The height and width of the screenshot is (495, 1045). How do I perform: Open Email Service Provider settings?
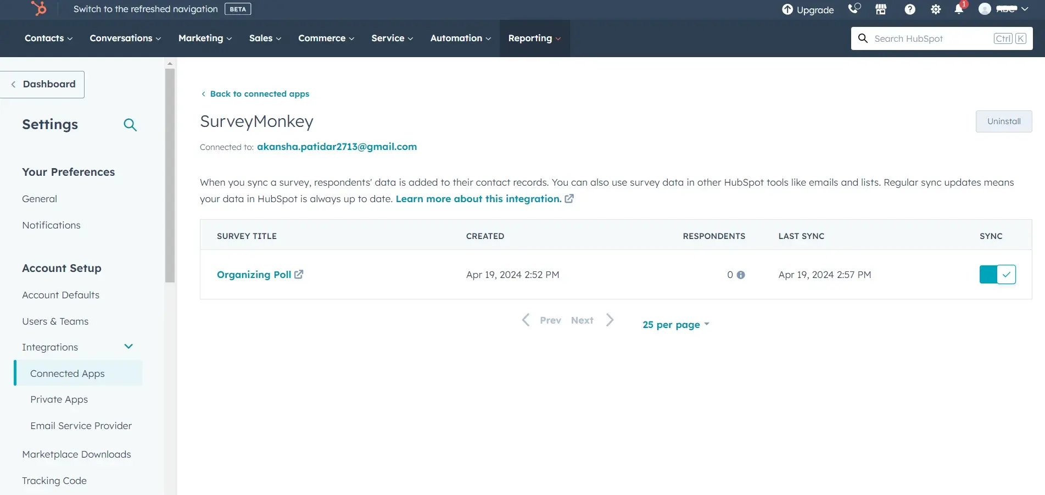tap(81, 426)
